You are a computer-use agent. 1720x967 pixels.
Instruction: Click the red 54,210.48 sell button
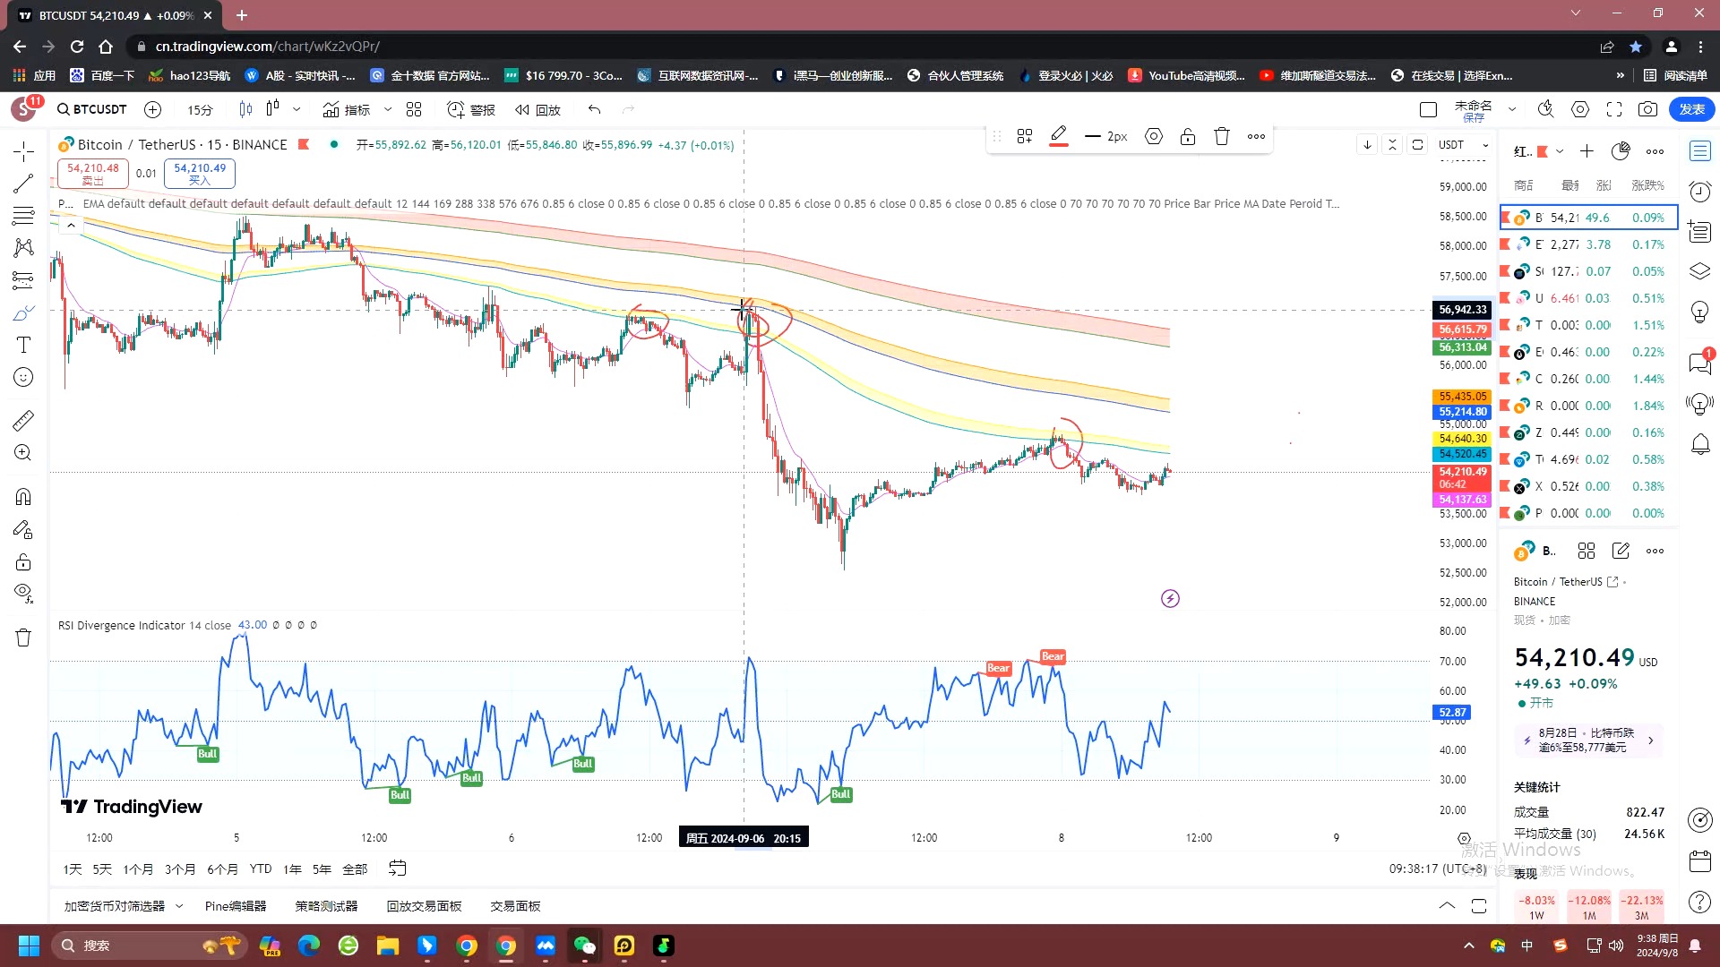pos(93,173)
